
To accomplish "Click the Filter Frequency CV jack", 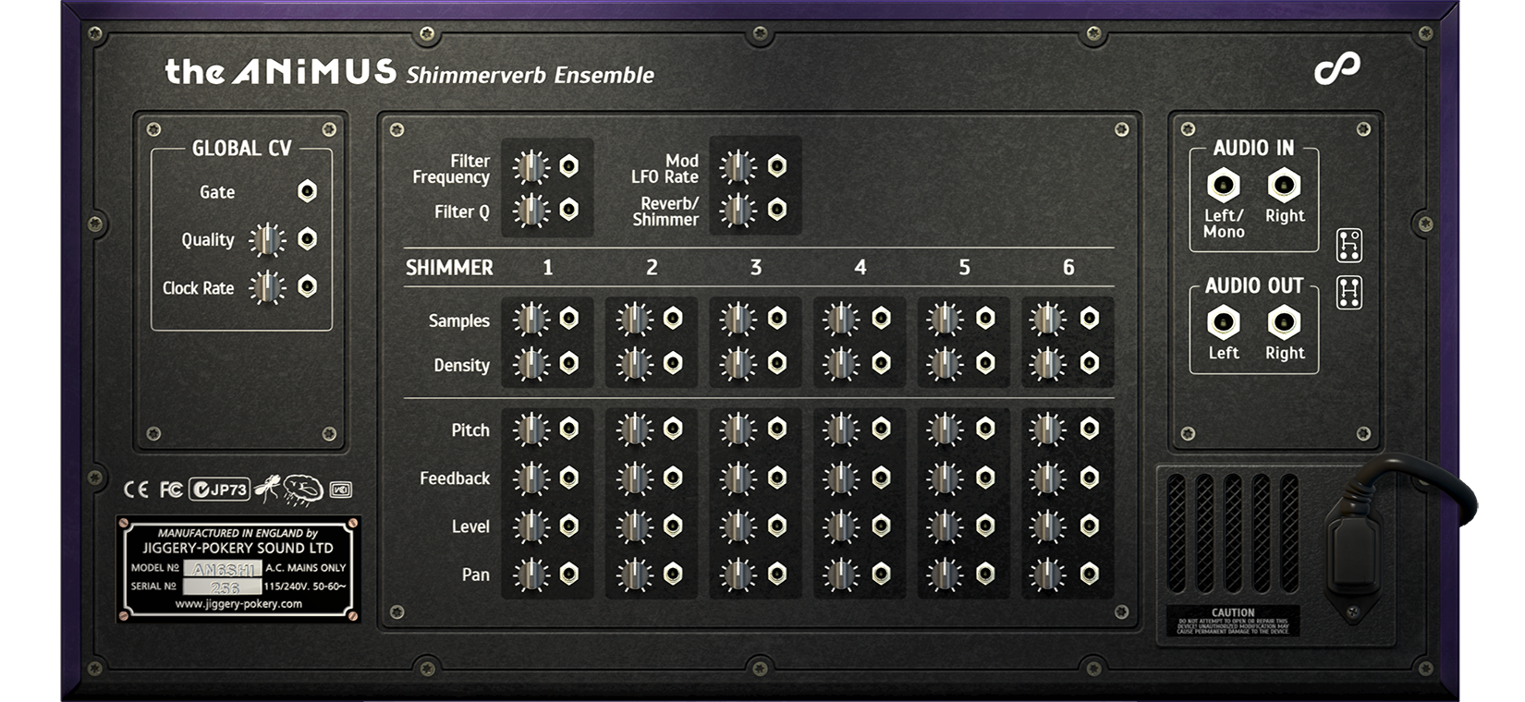I will [569, 165].
